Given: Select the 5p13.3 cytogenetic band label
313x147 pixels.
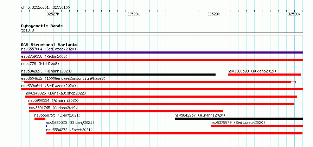Looking at the screenshot, I should [27, 30].
